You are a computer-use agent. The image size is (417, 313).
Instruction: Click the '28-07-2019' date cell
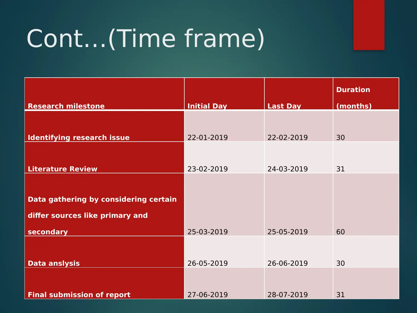(x=299, y=283)
